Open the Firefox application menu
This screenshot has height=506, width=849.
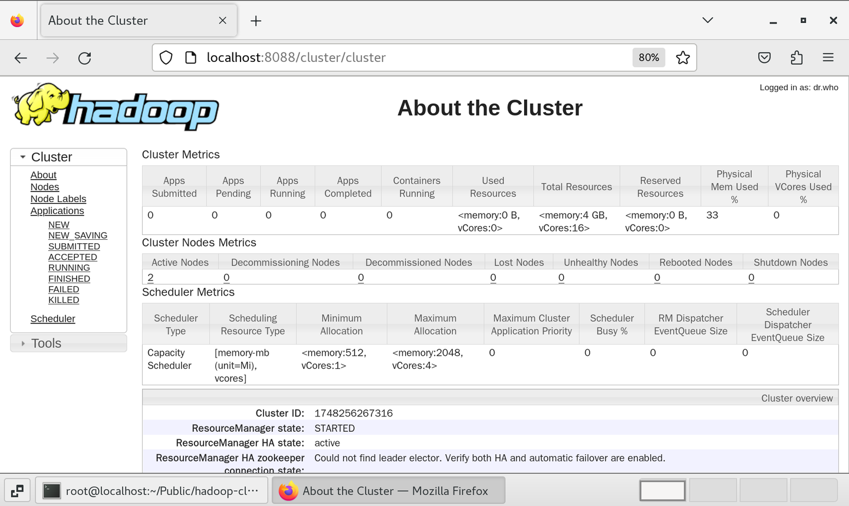[828, 57]
